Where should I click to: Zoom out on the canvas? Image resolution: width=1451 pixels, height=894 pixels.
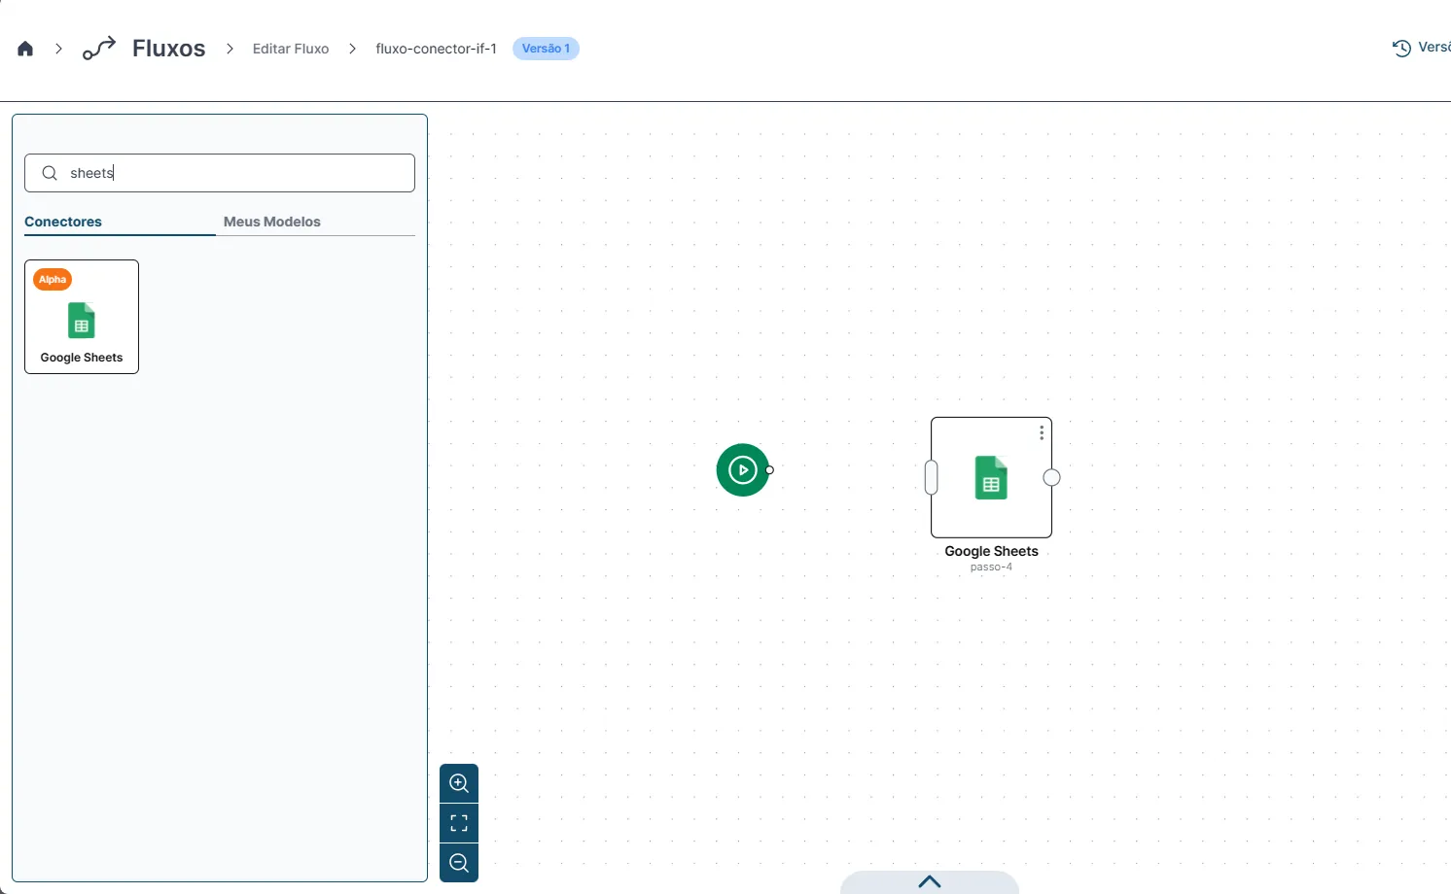pyautogui.click(x=459, y=863)
